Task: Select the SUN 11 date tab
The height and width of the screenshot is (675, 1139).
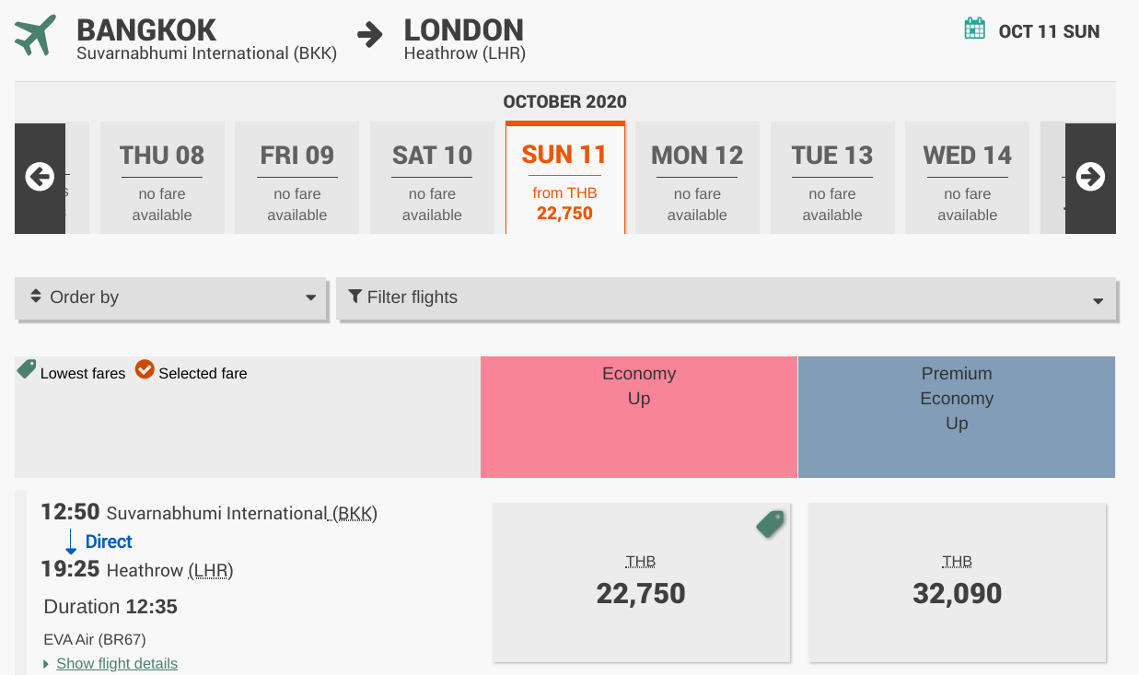Action: tap(564, 178)
